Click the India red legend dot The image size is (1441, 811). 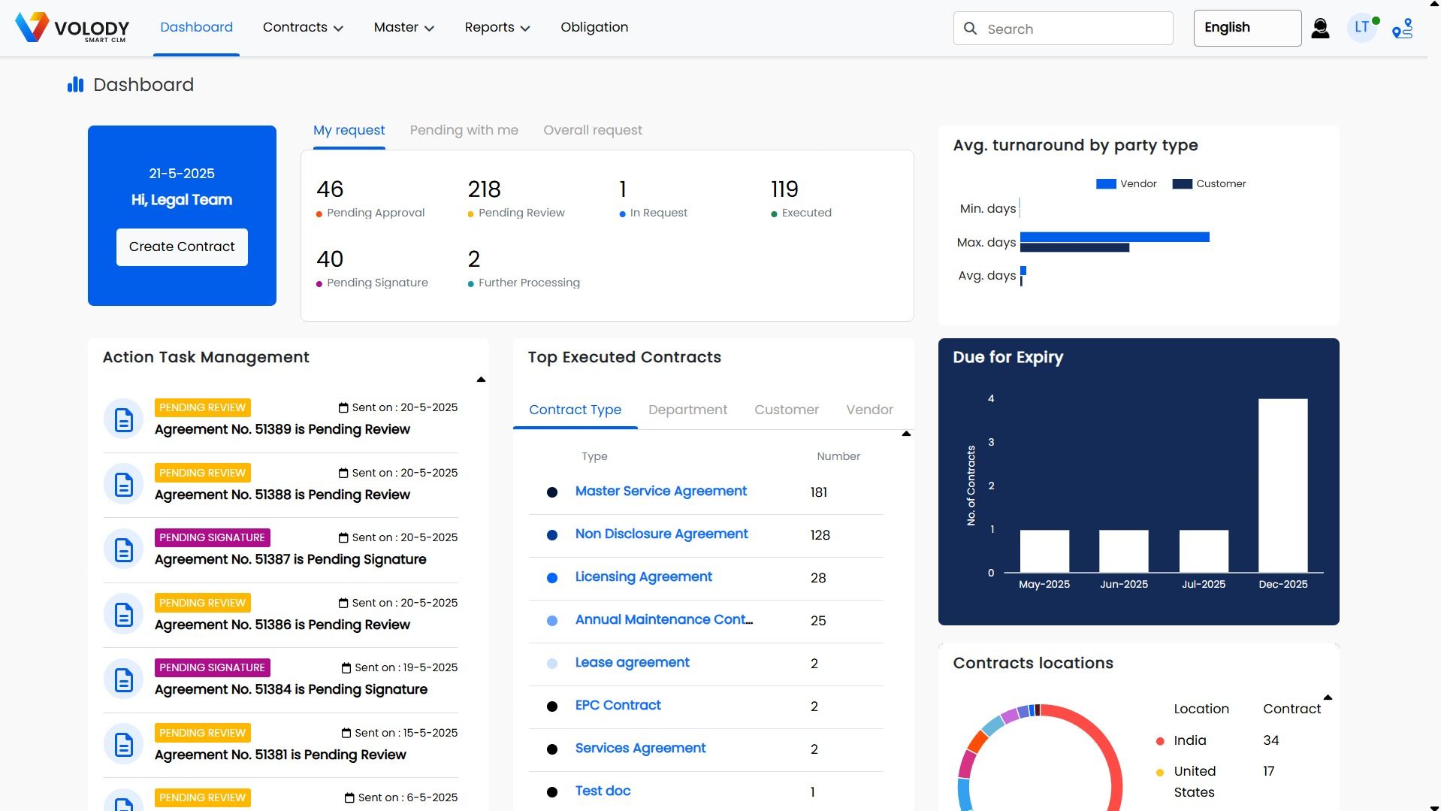point(1160,741)
